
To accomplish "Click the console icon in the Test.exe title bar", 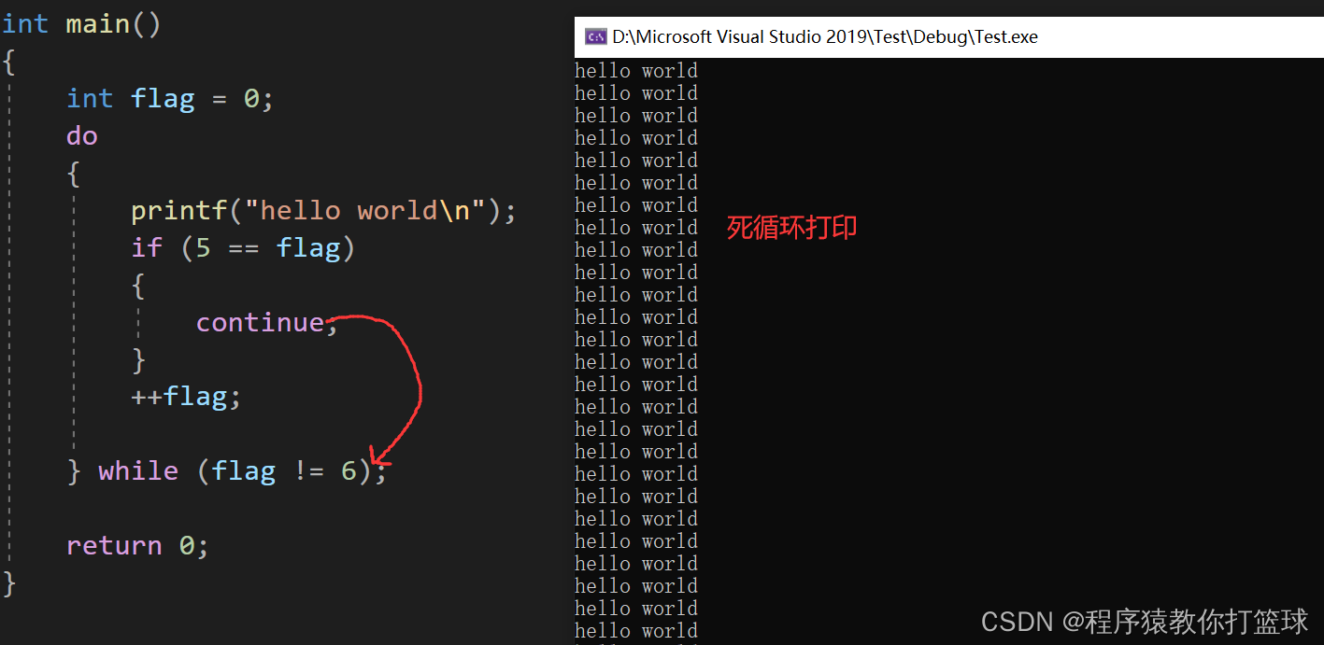I will tap(595, 37).
